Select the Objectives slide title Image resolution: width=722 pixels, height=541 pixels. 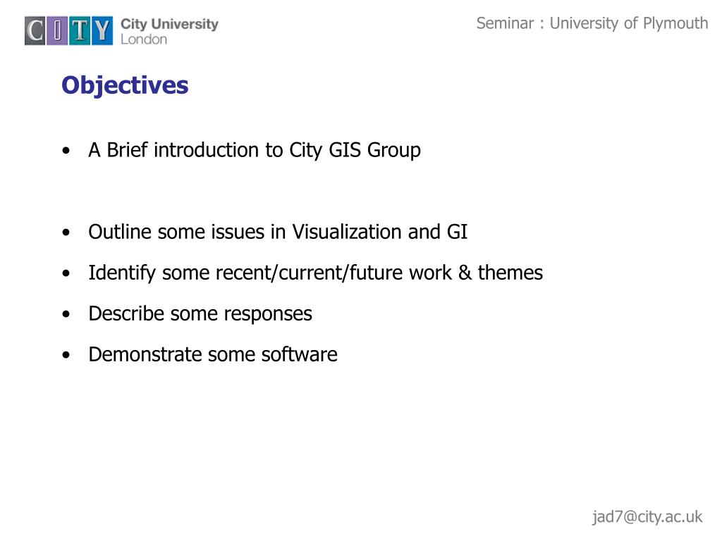[125, 85]
